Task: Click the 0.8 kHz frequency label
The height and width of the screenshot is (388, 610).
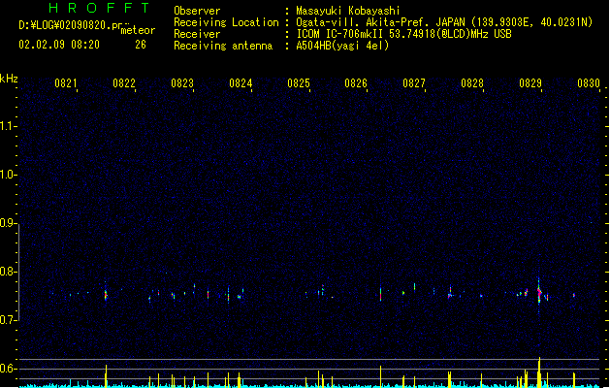Action: [x=9, y=272]
